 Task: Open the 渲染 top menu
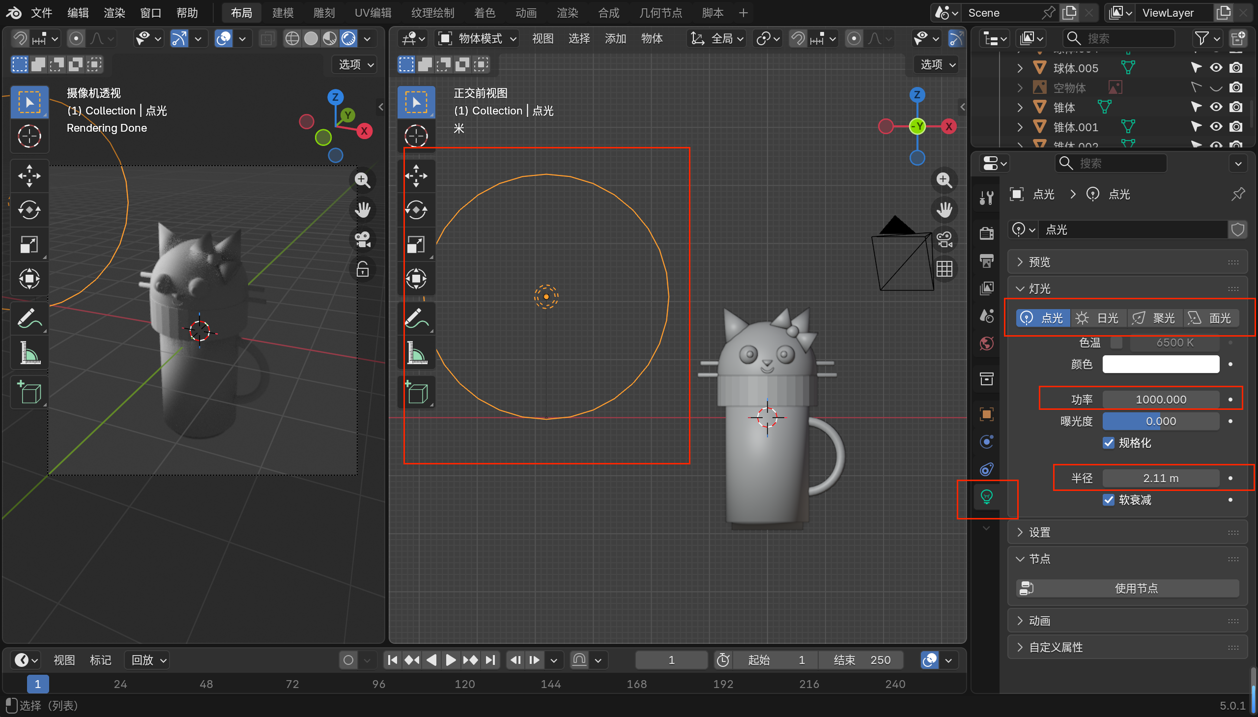click(114, 13)
